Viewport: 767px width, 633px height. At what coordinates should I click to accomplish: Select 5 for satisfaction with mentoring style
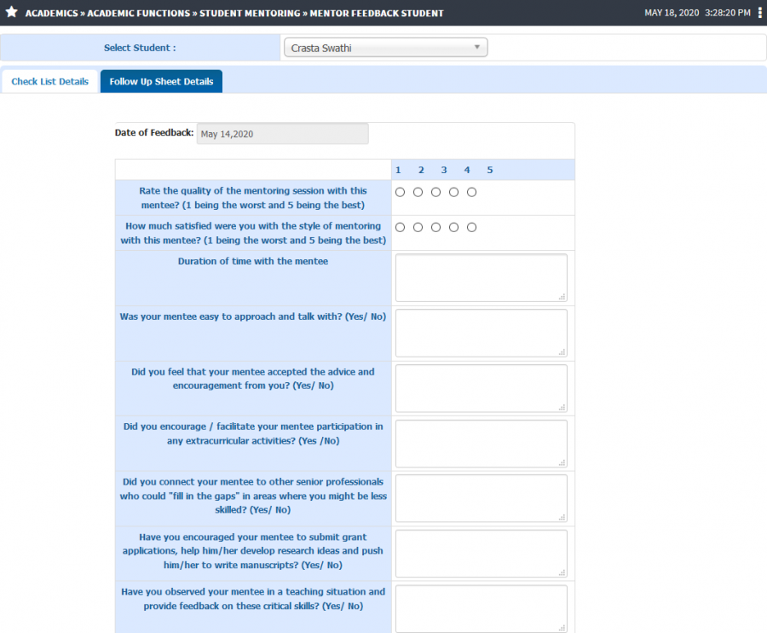pos(471,228)
